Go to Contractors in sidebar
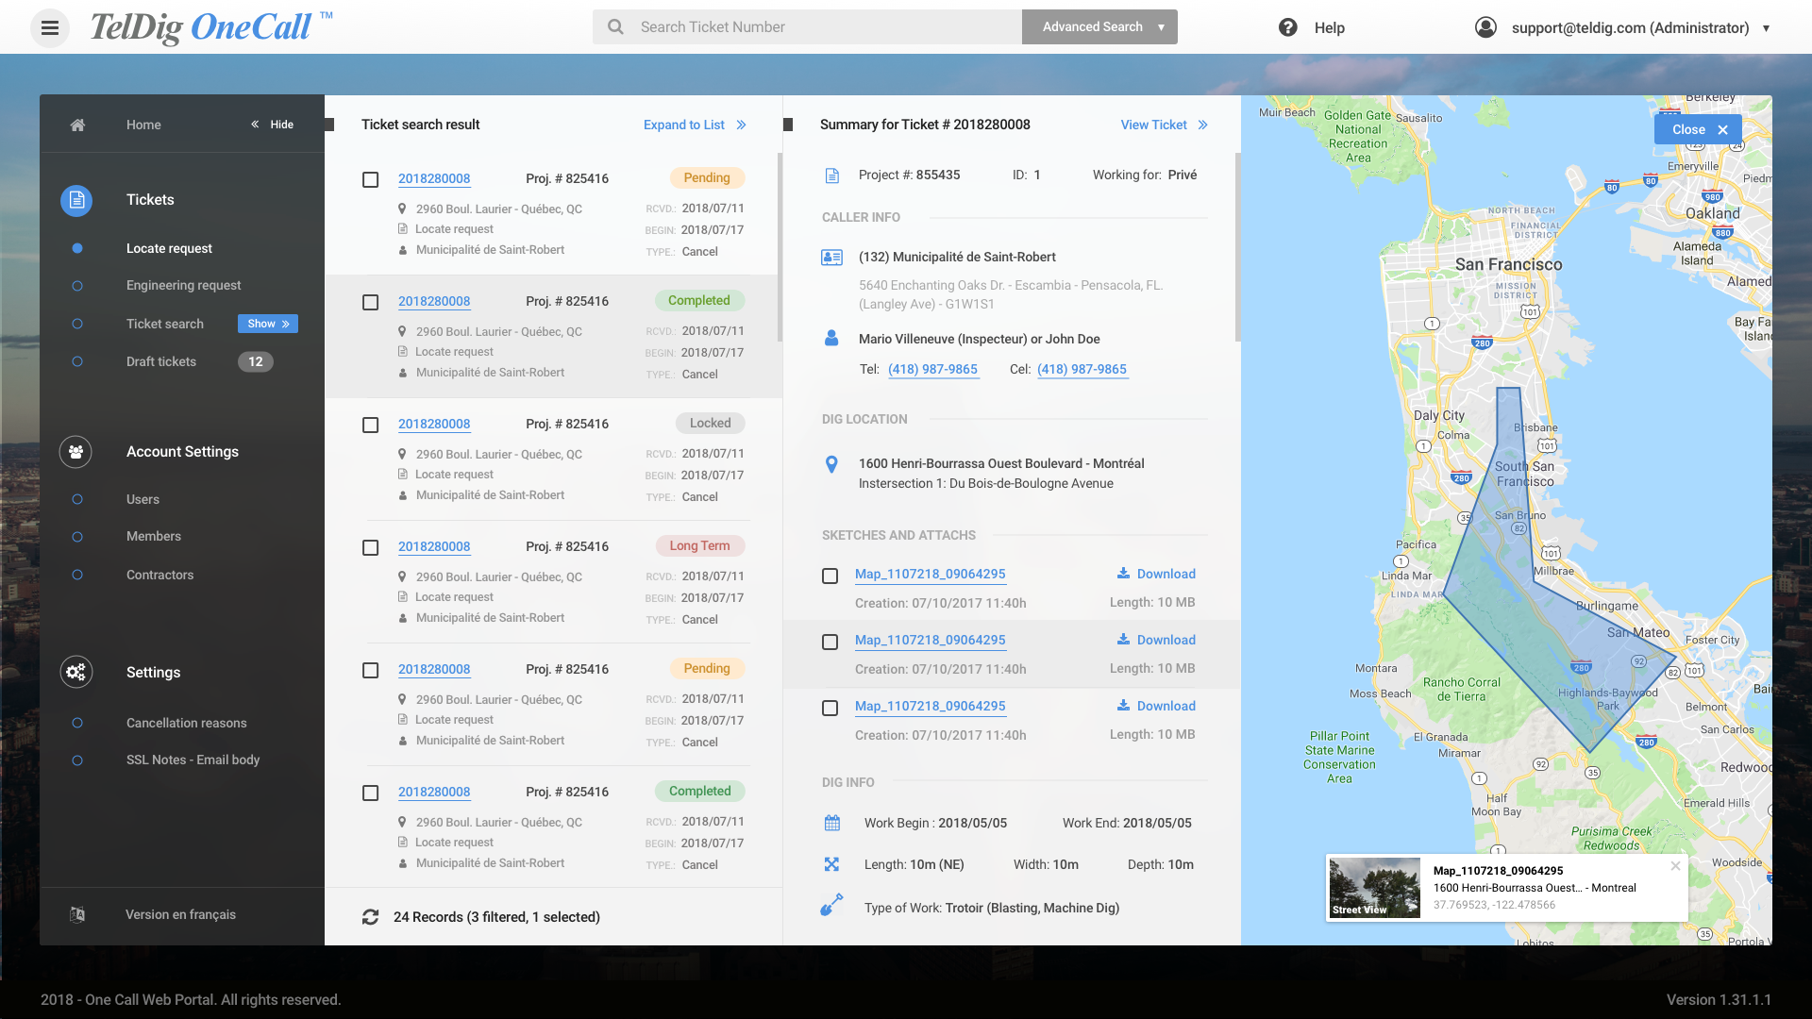This screenshot has height=1019, width=1812. tap(159, 575)
